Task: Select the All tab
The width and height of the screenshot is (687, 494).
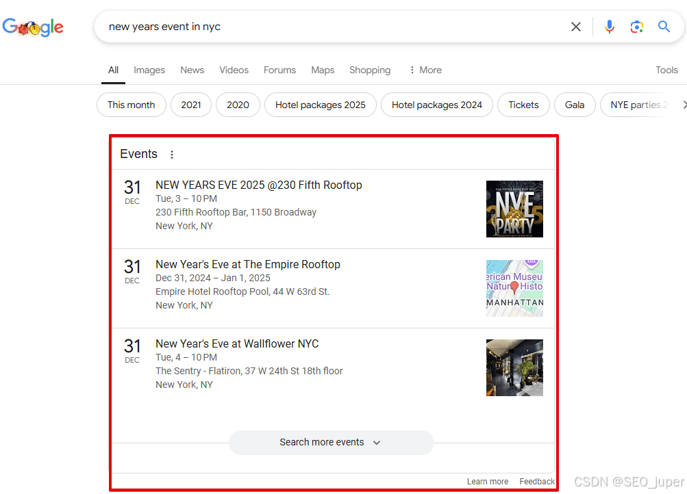Action: (x=114, y=70)
